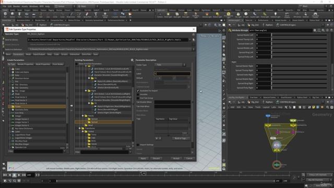The width and height of the screenshot is (334, 188).
Task: Select the Sphere shelf tool
Action: click(x=13, y=15)
